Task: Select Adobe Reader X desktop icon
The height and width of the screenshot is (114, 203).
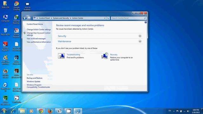Action: click(x=5, y=47)
